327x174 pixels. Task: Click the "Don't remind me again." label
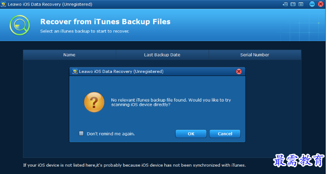pos(111,134)
